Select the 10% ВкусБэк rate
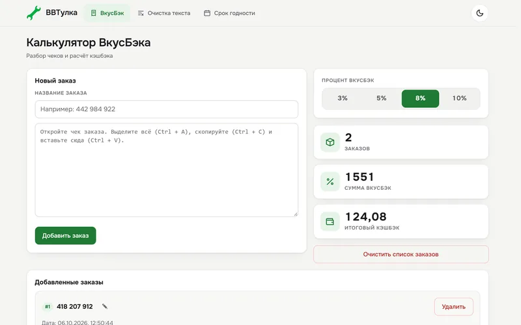This screenshot has height=325, width=521. 459,98
